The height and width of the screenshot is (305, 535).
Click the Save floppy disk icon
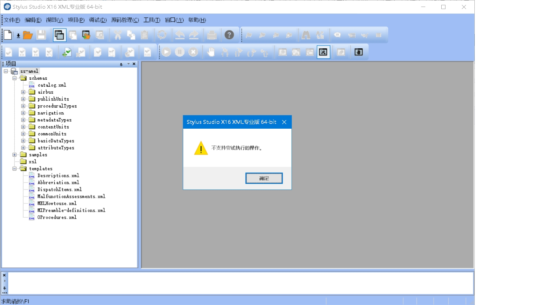[41, 35]
